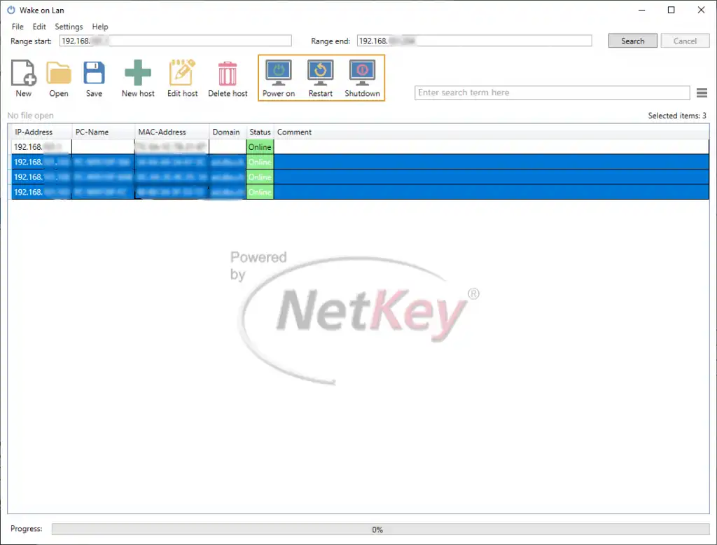Sort by the PC-Name column header
Screen dimensions: 717x545
pos(104,132)
